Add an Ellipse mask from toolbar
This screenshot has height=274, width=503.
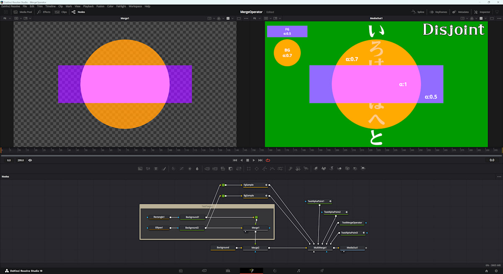tap(257, 168)
